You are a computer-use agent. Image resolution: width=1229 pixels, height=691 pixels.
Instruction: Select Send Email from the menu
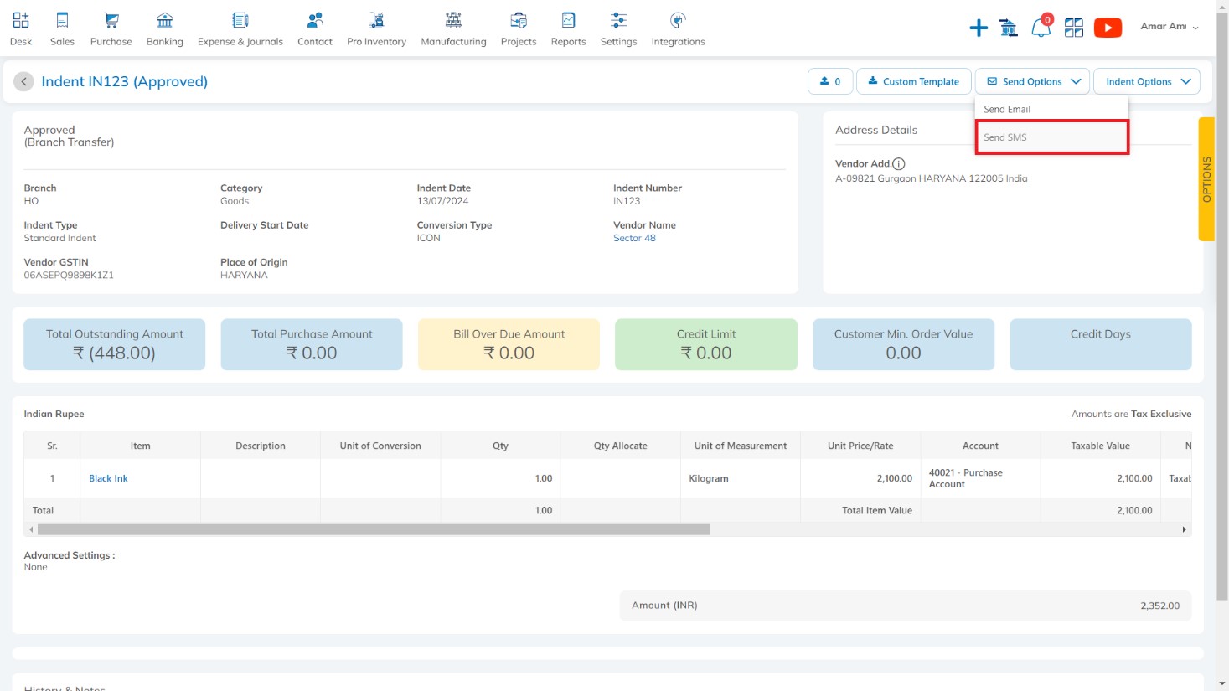tap(1051, 109)
